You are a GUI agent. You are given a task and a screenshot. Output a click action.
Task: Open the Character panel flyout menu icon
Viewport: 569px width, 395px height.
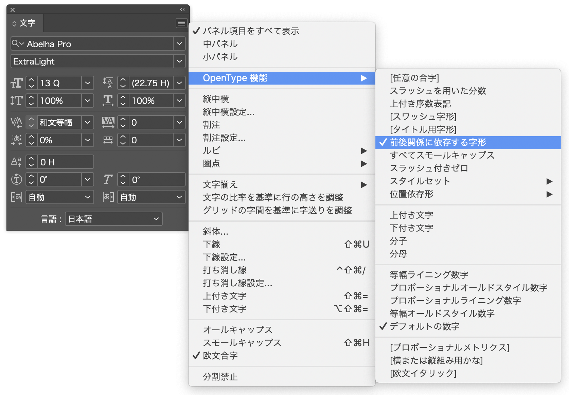[x=181, y=23]
